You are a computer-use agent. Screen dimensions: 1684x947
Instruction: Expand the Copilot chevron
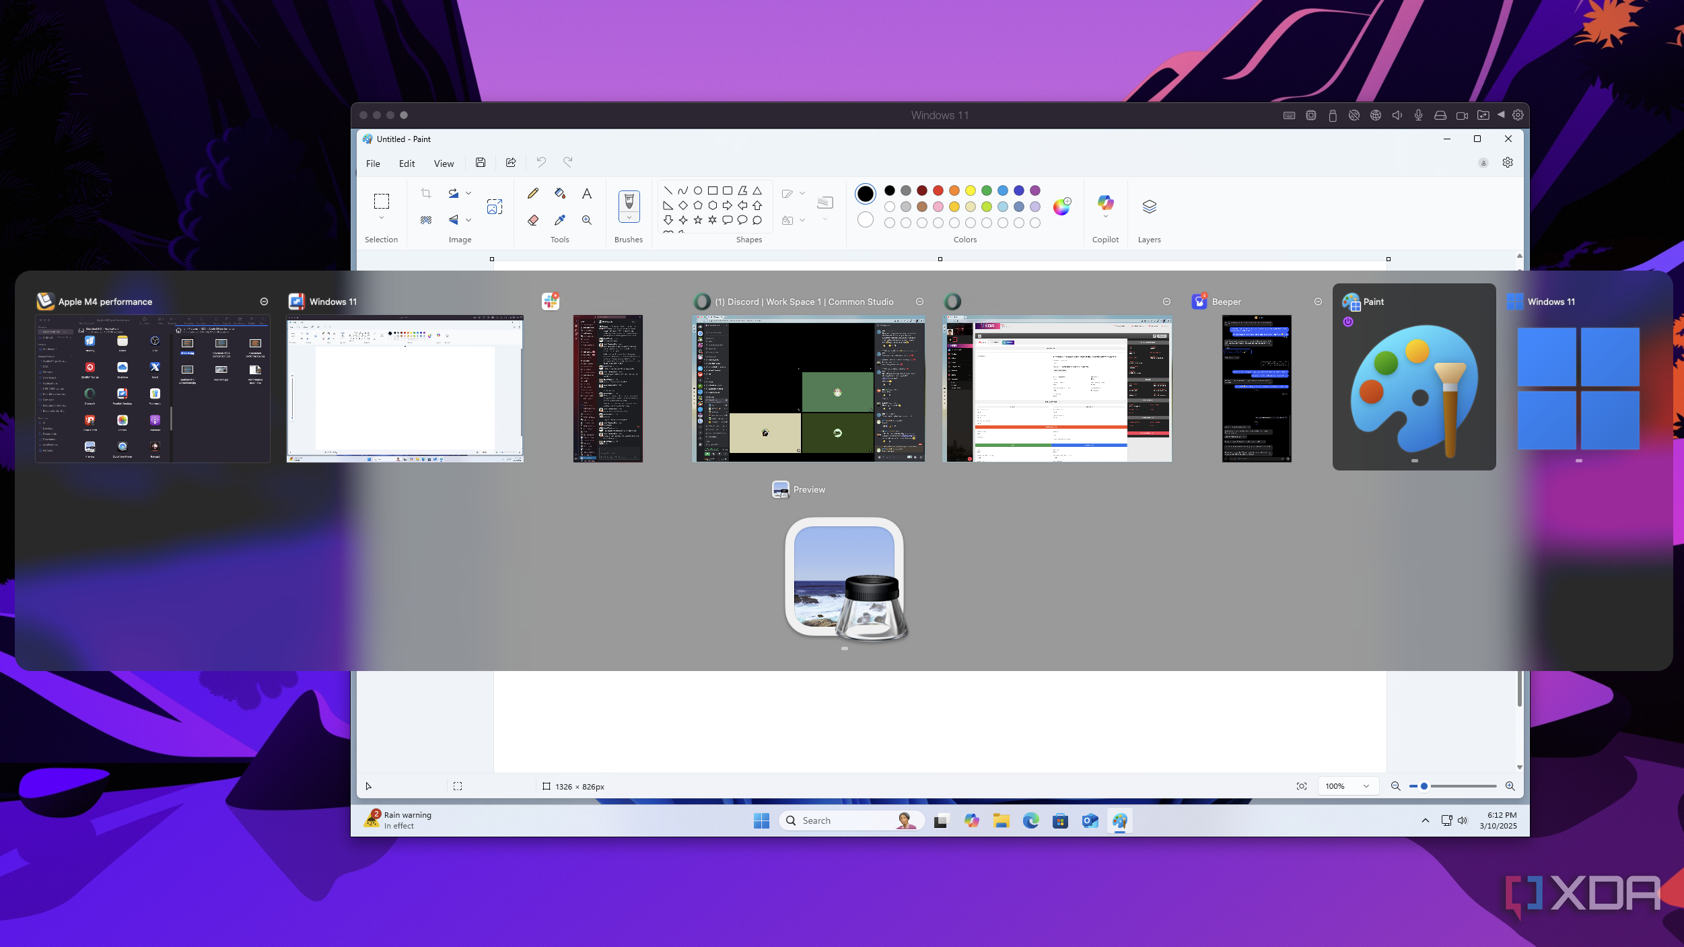pos(1105,217)
